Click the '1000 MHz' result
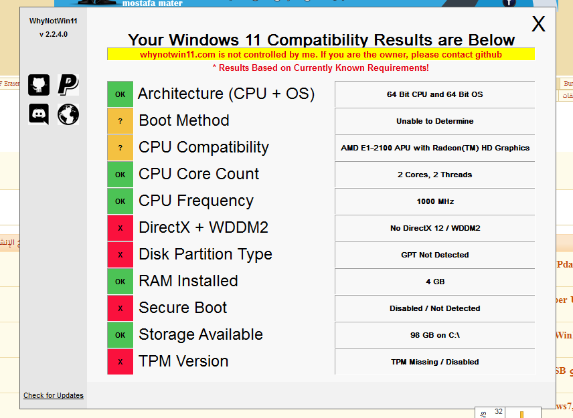This screenshot has height=418, width=573. [435, 201]
